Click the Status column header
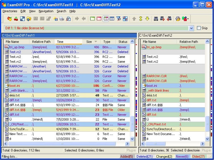The width and height of the screenshot is (214, 160). [123, 42]
